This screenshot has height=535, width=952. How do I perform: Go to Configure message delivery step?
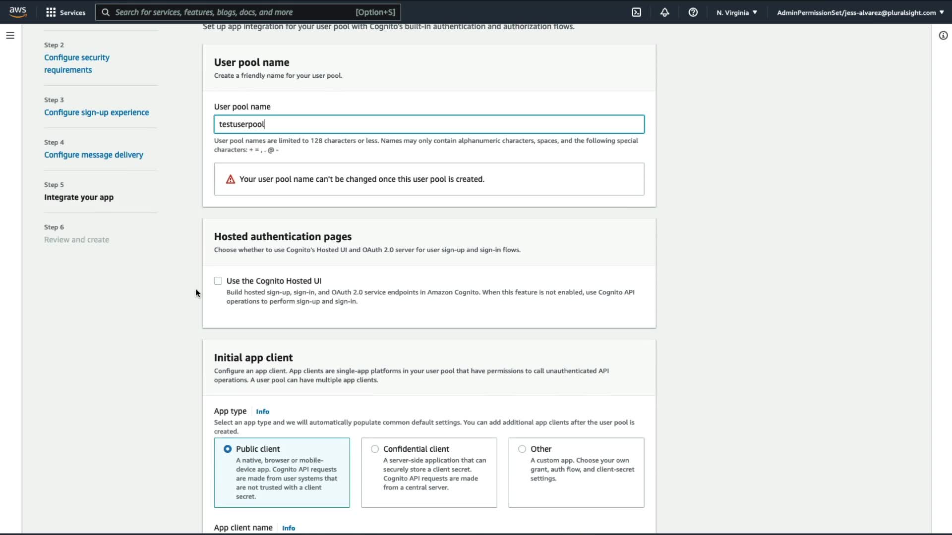pyautogui.click(x=93, y=155)
